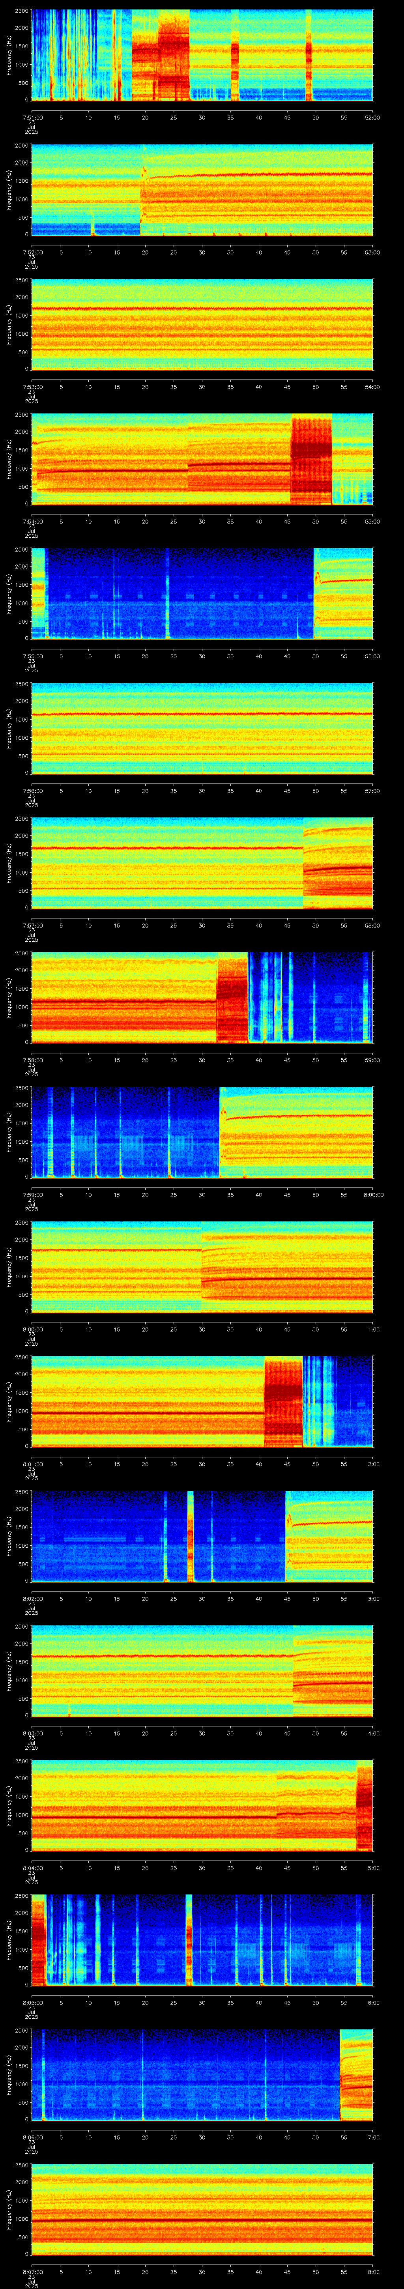Click the spectrogram panel starting at 7:53:00
This screenshot has height=2289, width=404.
(x=202, y=324)
